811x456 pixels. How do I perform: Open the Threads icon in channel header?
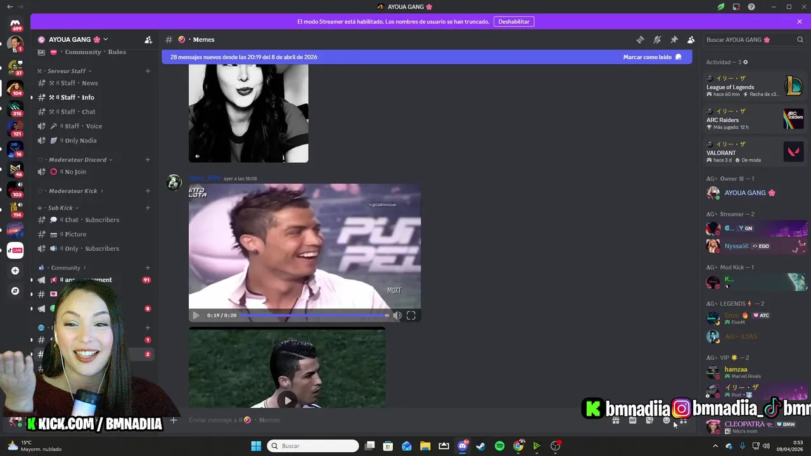coord(640,39)
